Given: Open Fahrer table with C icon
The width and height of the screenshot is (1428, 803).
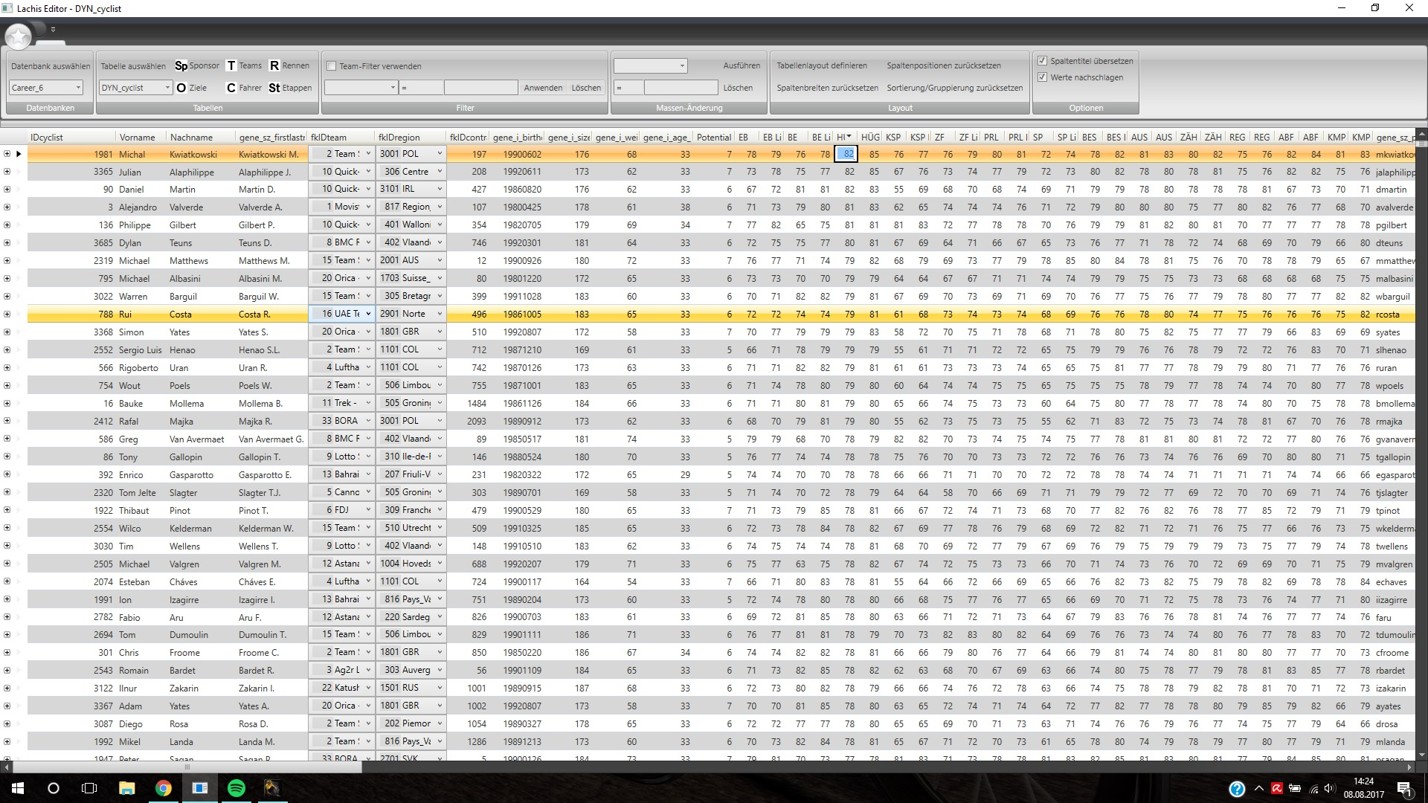Looking at the screenshot, I should (231, 88).
